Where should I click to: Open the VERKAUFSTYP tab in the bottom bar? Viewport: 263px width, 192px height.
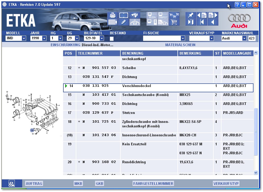click(226, 184)
